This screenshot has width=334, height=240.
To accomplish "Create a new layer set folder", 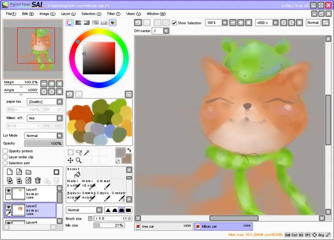I will tap(28, 172).
